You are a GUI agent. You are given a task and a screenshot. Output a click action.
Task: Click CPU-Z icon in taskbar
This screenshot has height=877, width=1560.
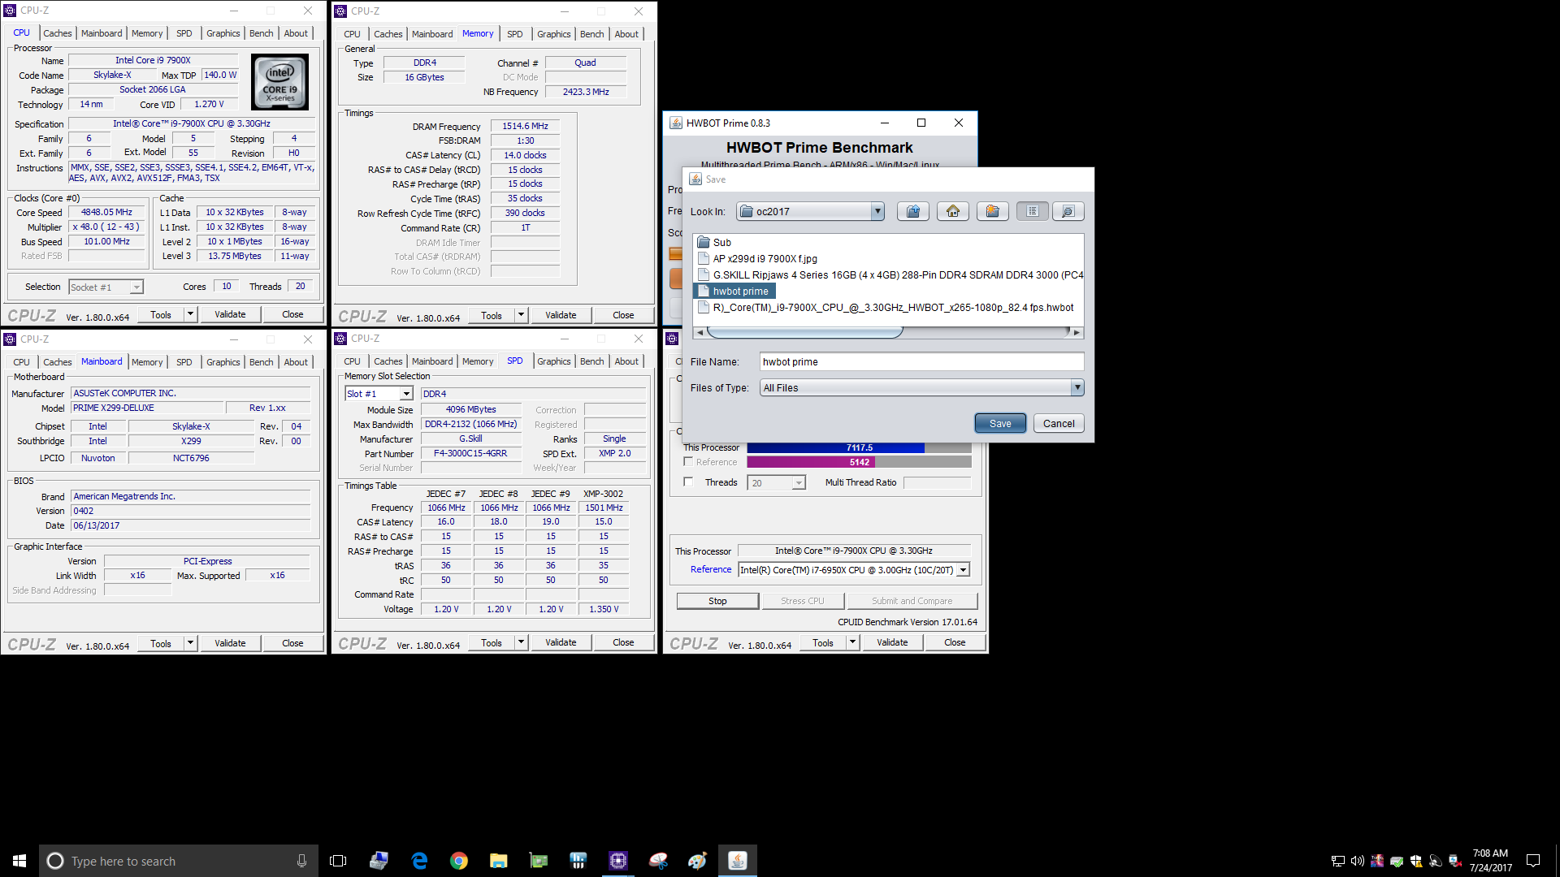click(618, 861)
